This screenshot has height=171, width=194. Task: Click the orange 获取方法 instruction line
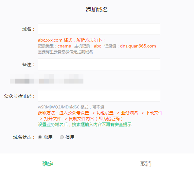coord(100,116)
